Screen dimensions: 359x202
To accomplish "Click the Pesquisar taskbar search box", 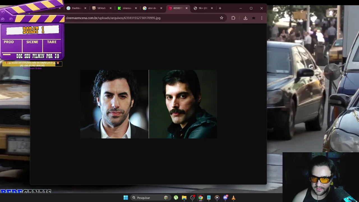I will 150,198.
